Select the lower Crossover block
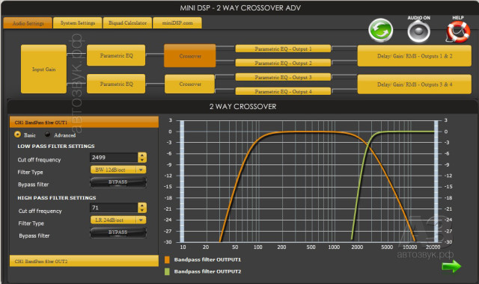479x284 pixels. [x=189, y=84]
